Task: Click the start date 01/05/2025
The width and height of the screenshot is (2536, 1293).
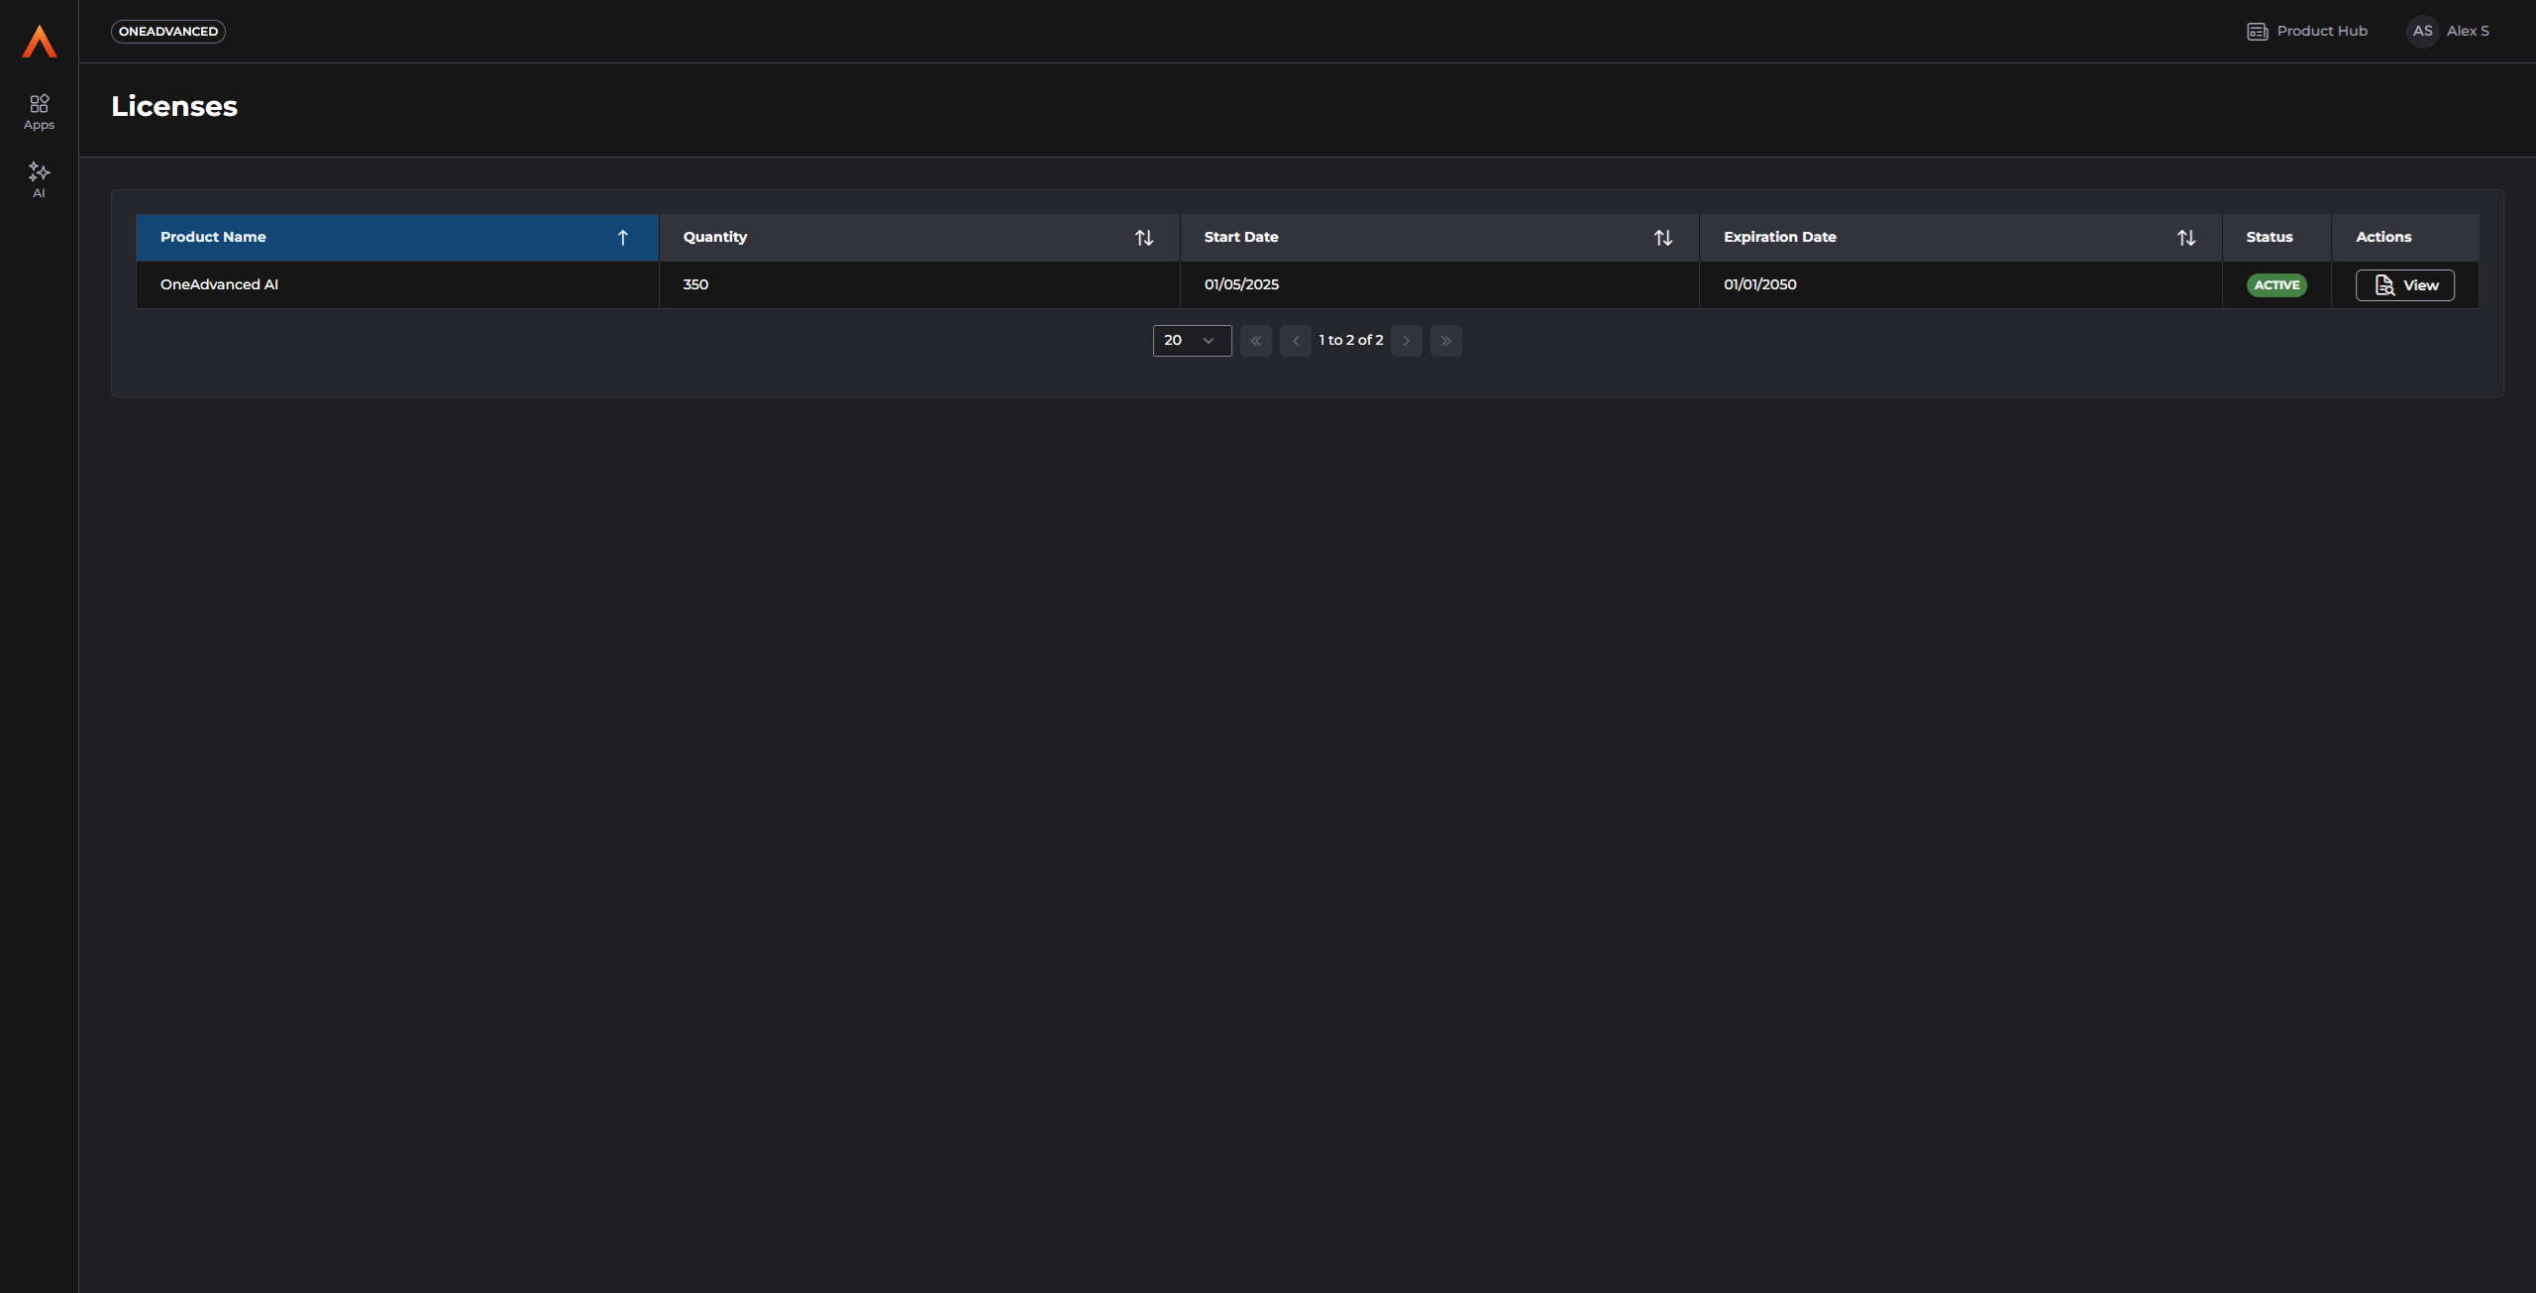Action: point(1241,285)
